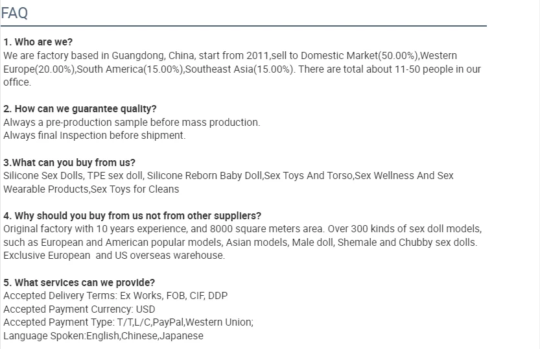Click the "Accepted Payment Currency: USD" line
Viewport: 540px width, 349px height.
(79, 309)
